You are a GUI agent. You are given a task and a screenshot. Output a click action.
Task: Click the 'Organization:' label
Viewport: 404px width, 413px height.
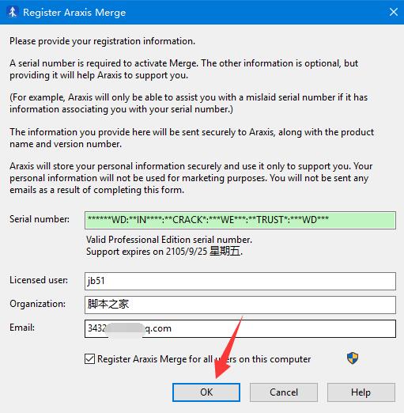pos(37,304)
